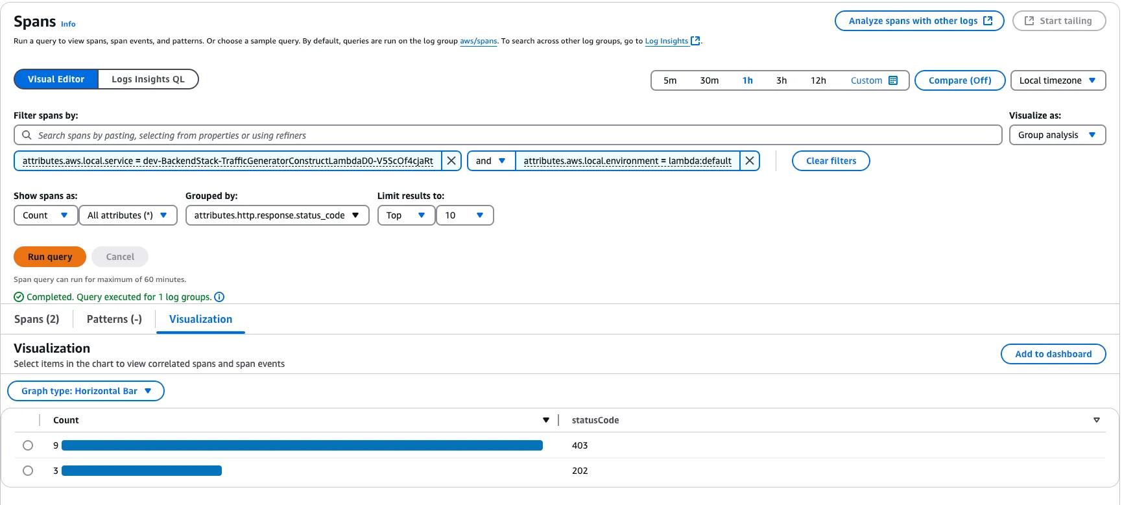Click the Info badge next to Spans
Viewport: 1122px width, 505px height.
68,24
